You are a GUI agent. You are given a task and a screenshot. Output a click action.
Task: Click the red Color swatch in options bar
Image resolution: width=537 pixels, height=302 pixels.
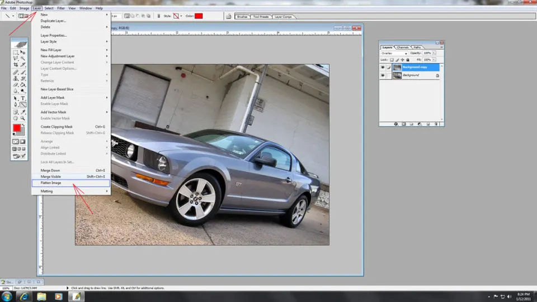[x=199, y=16]
